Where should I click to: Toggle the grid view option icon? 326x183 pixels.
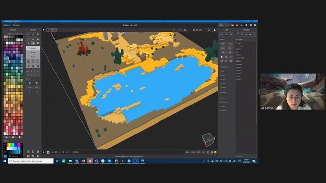click(36, 83)
